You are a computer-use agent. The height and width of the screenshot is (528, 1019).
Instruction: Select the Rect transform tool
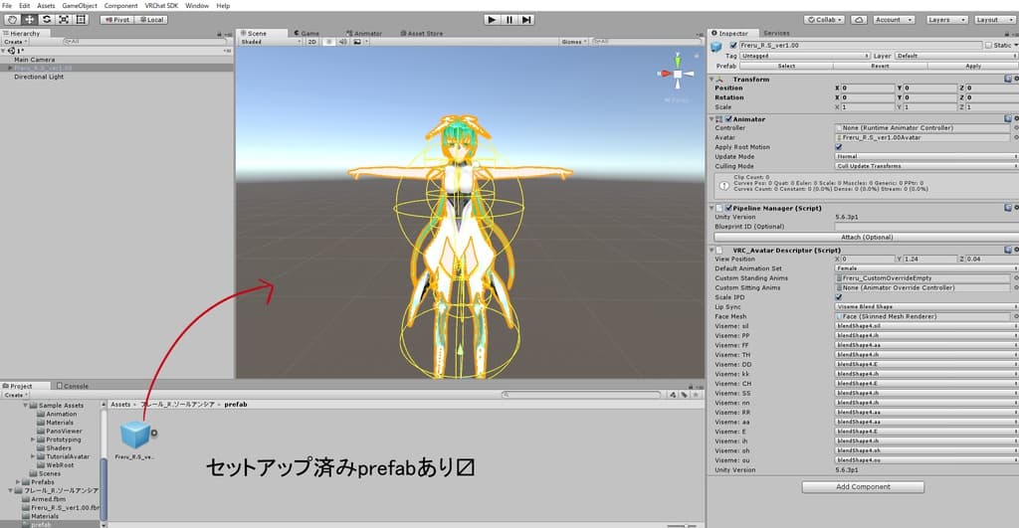(81, 19)
